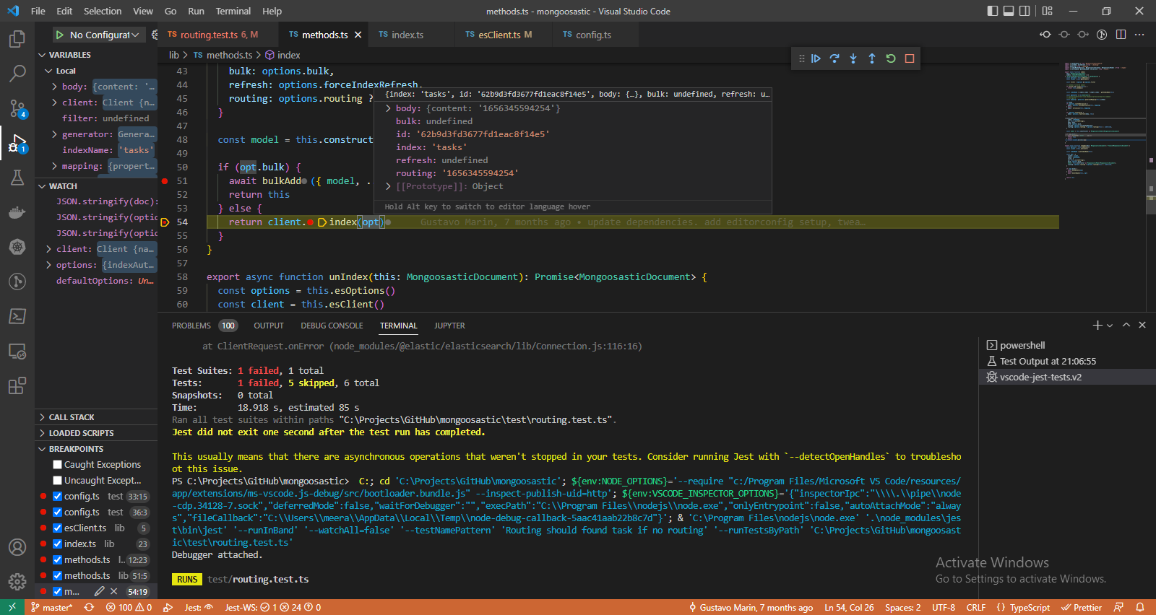The width and height of the screenshot is (1156, 615).
Task: Expand the CALL STACK section
Action: pos(72,417)
